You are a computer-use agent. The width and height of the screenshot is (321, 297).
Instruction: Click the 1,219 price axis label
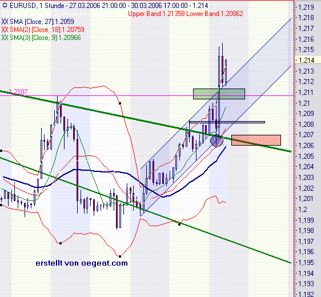coord(306,7)
